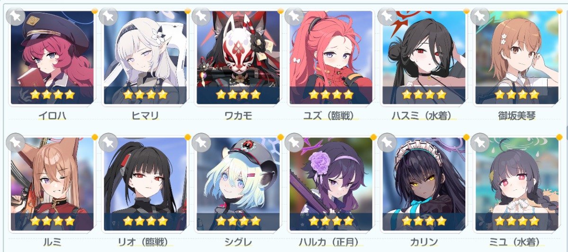
Task: Click pin icon on ユズ（臨戦） card
Action: (294, 16)
